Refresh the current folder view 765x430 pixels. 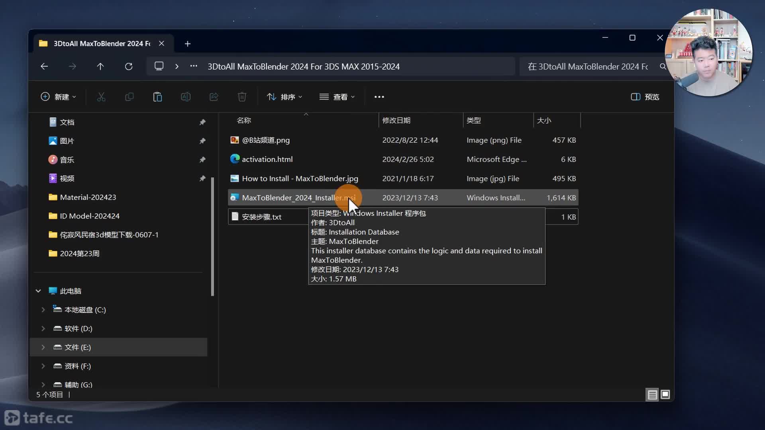click(x=128, y=66)
